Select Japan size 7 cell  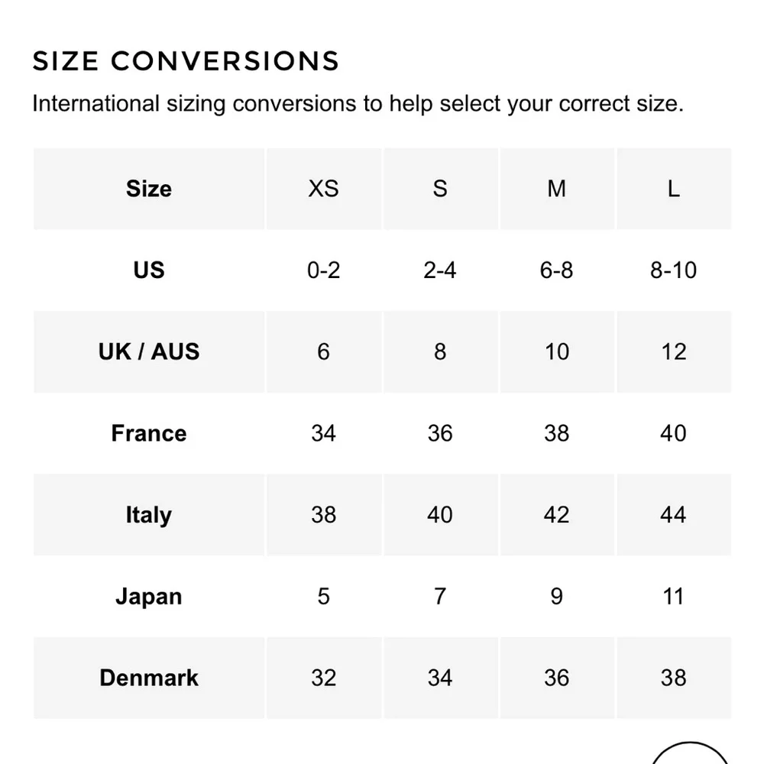tap(440, 596)
